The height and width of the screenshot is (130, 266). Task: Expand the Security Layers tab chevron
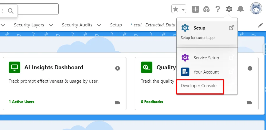[x=51, y=25]
